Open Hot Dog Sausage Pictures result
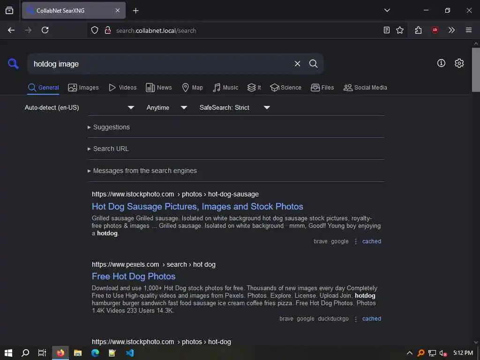Viewport: 480px width, 360px height. 197,207
